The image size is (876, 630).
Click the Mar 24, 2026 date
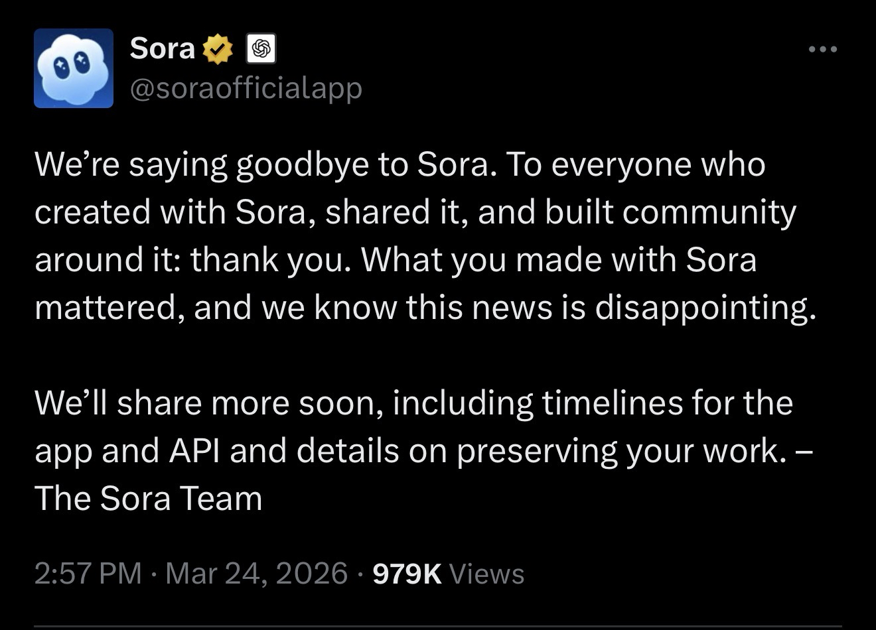(x=256, y=573)
